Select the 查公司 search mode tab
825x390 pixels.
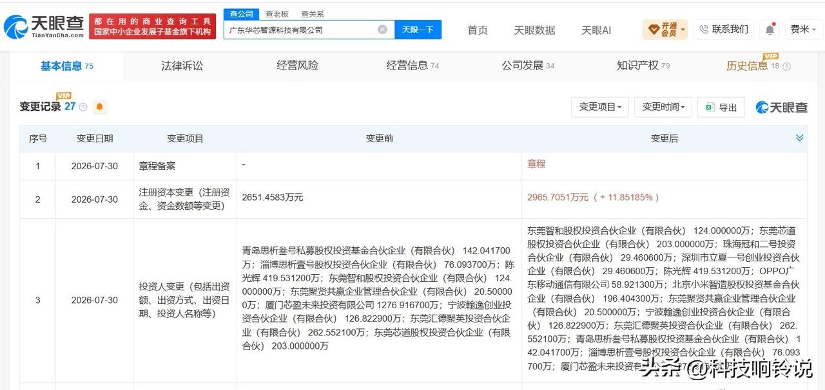point(242,14)
